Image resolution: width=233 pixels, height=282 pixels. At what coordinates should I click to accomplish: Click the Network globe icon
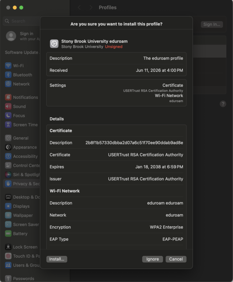pos(8,84)
